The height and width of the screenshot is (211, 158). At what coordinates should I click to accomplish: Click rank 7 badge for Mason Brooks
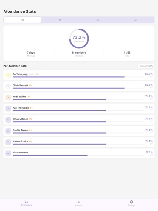click(x=8, y=142)
